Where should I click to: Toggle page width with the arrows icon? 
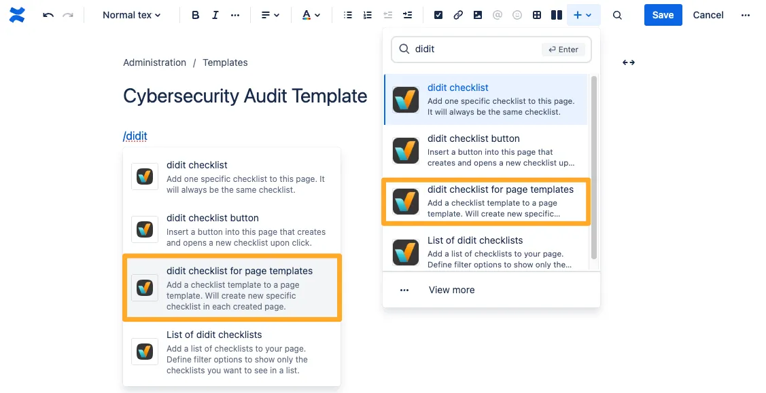point(629,62)
